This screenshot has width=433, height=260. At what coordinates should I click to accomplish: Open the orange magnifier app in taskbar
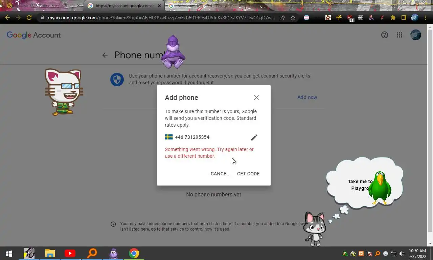tap(92, 253)
